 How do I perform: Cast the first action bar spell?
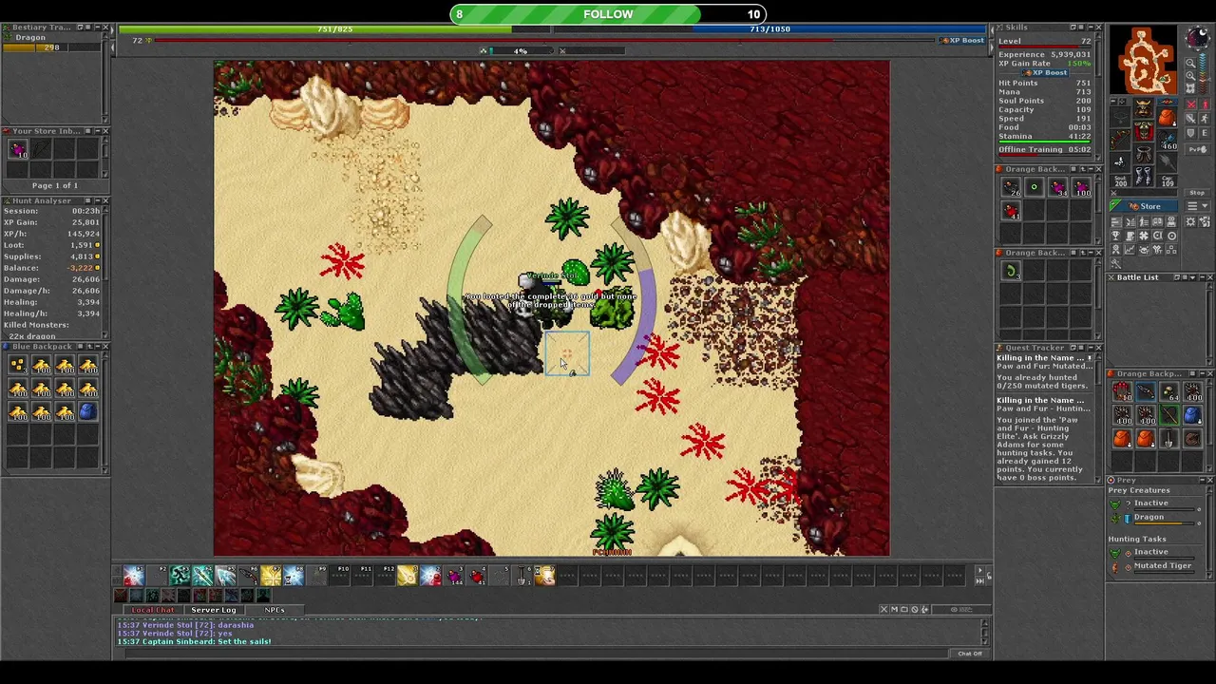coord(134,575)
